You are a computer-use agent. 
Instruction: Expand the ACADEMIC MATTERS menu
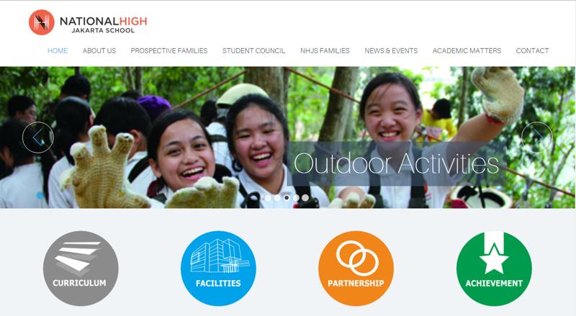coord(467,50)
